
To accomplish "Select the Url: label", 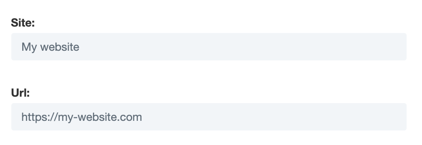I will point(21,93).
